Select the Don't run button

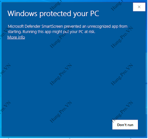[x=125, y=125]
